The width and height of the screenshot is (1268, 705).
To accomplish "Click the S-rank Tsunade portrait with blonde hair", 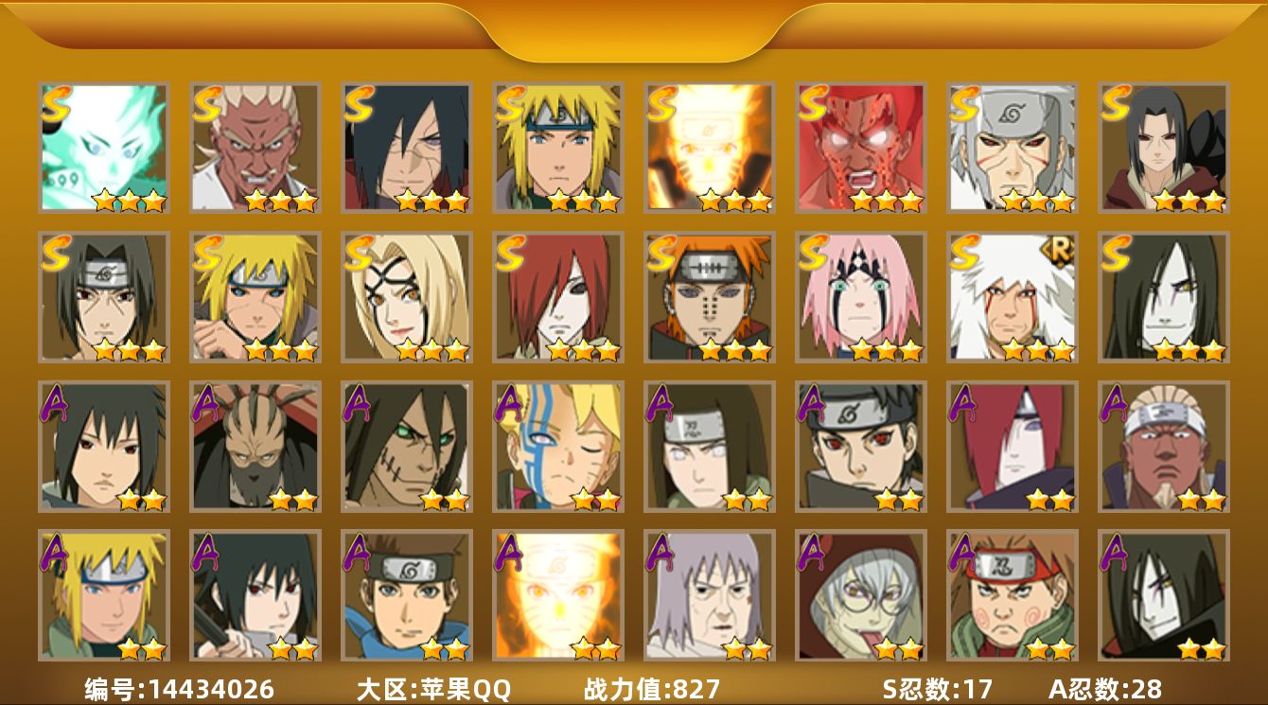I will 406,297.
